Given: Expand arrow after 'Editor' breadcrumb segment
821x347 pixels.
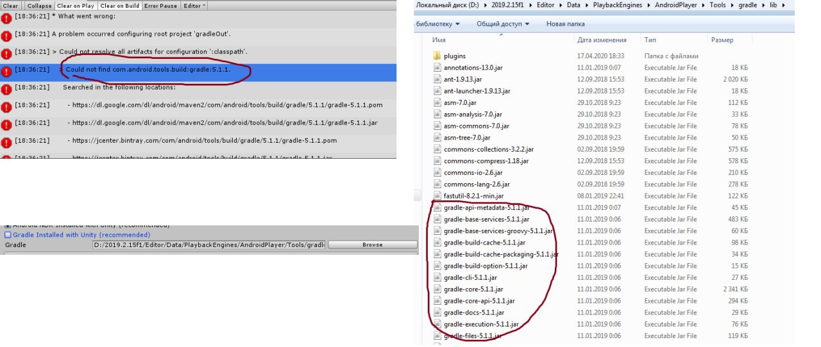Looking at the screenshot, I should tap(561, 5).
